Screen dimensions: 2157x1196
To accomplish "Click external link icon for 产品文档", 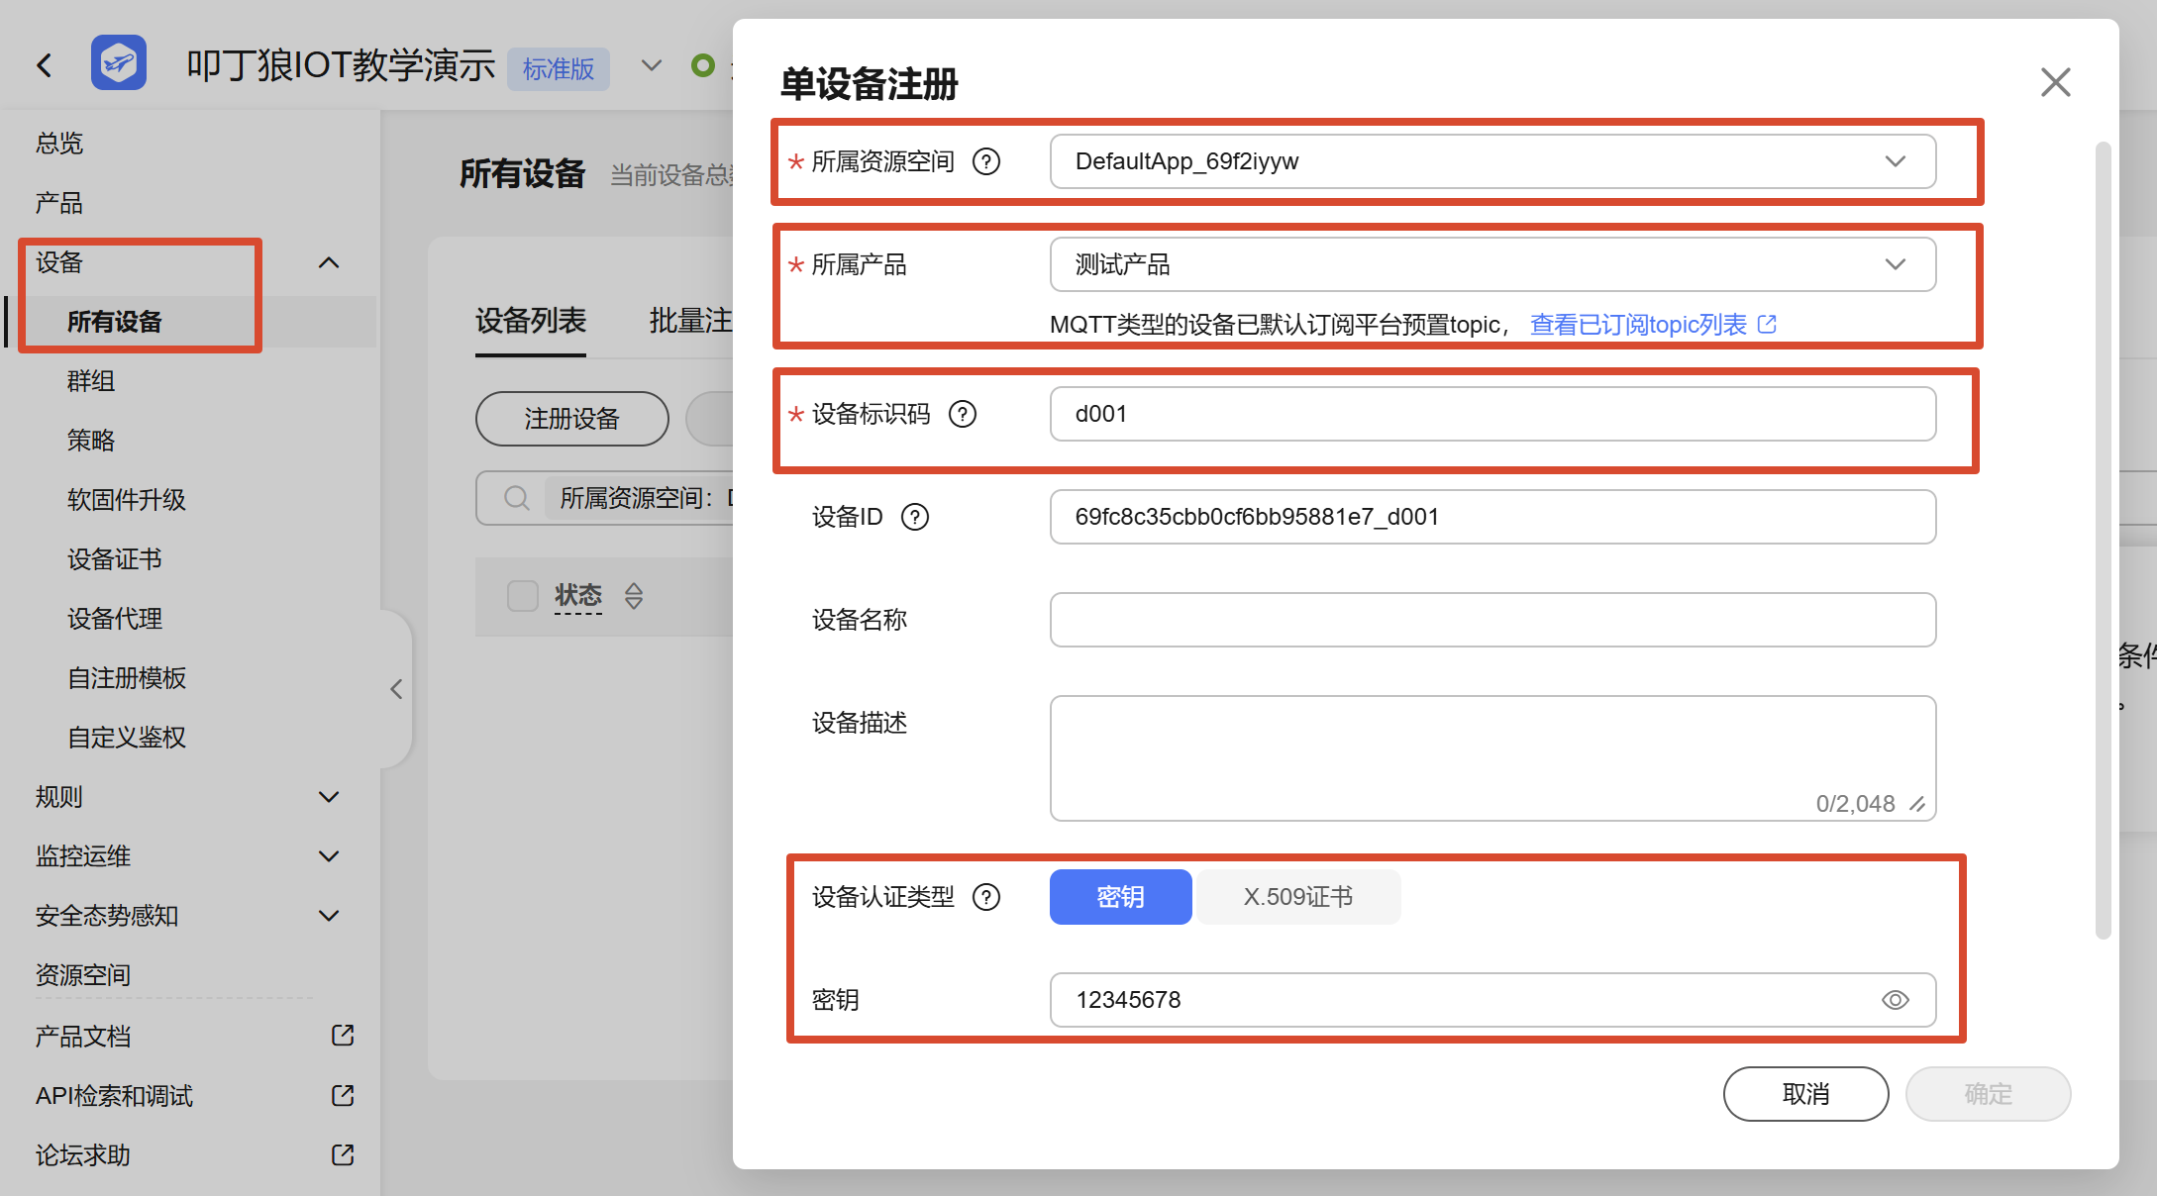I will point(343,1036).
